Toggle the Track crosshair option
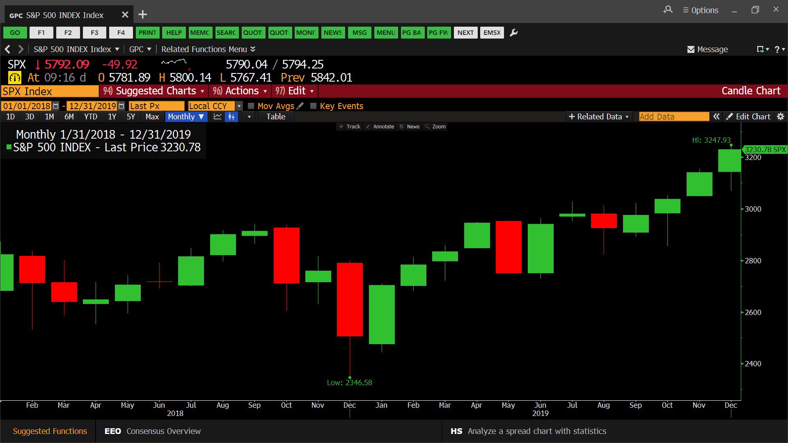This screenshot has width=788, height=443. tap(350, 127)
